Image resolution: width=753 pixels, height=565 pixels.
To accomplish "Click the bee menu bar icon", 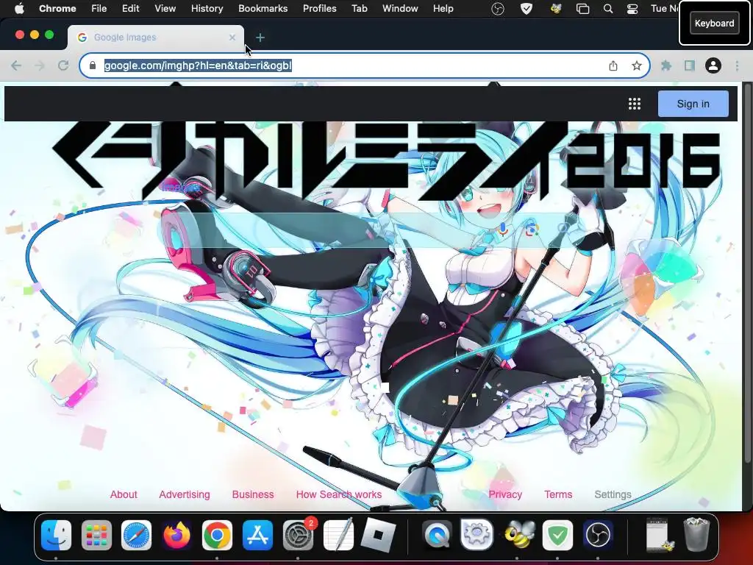I will (x=556, y=9).
